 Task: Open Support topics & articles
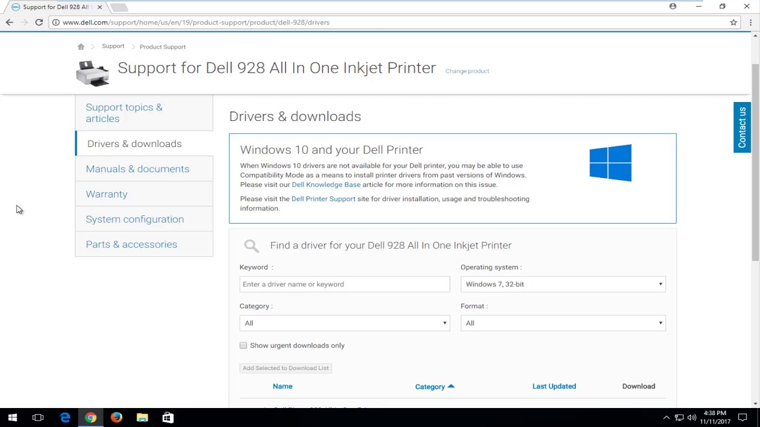pyautogui.click(x=144, y=113)
